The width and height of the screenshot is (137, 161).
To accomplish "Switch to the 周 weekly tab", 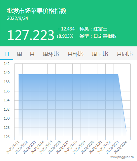I will pos(19,54).
